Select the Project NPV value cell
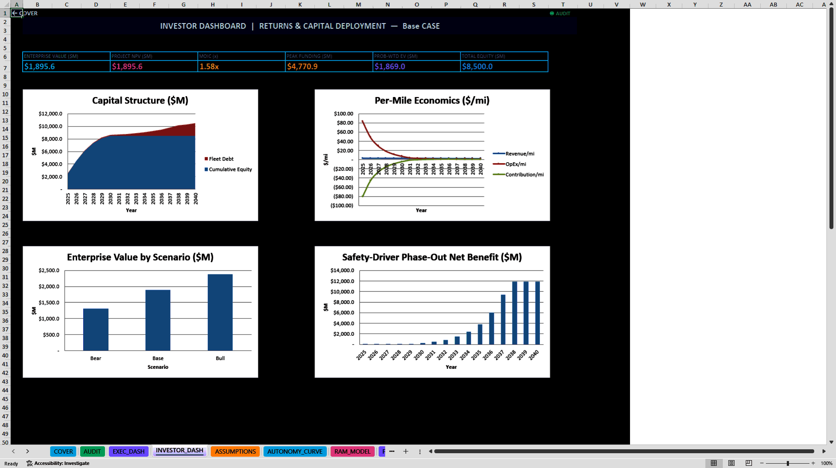The height and width of the screenshot is (468, 836). 154,67
